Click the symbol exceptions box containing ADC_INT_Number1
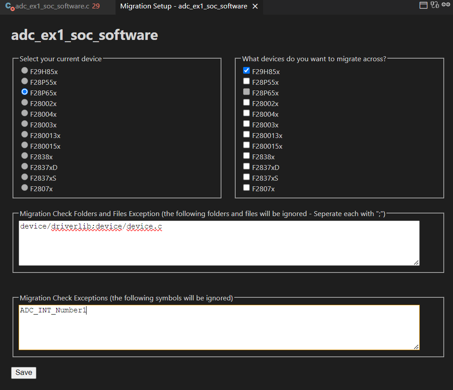This screenshot has width=453, height=390. (219, 327)
